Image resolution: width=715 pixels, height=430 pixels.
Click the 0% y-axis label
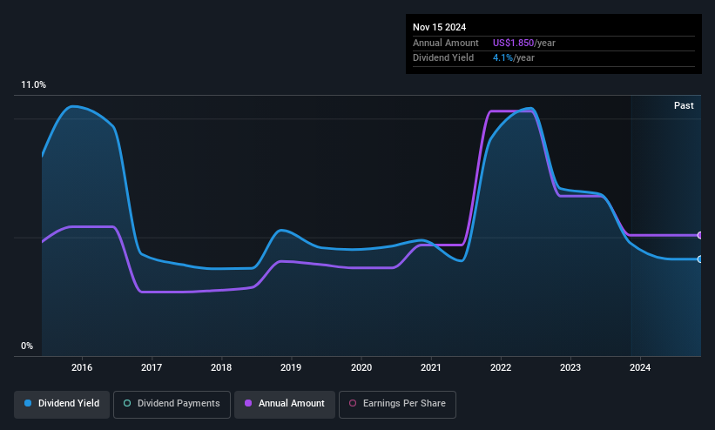pyautogui.click(x=27, y=346)
